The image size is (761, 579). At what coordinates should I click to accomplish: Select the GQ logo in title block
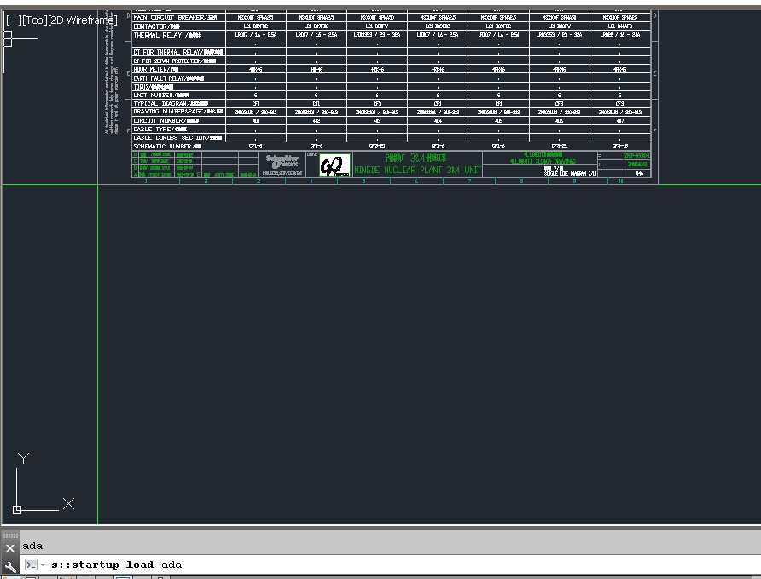[x=335, y=165]
